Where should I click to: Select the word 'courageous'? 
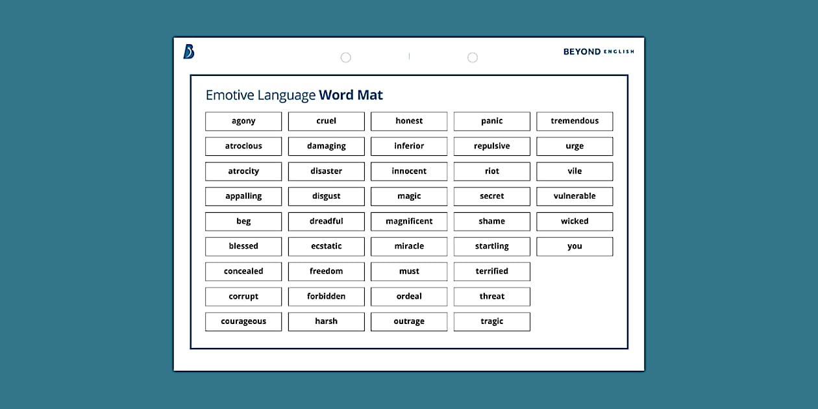pyautogui.click(x=243, y=321)
